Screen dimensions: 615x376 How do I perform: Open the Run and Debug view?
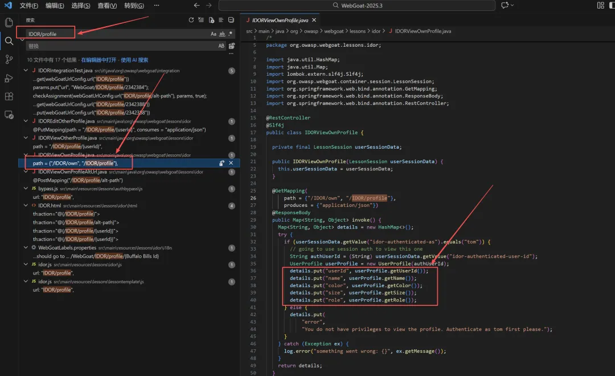[x=9, y=78]
